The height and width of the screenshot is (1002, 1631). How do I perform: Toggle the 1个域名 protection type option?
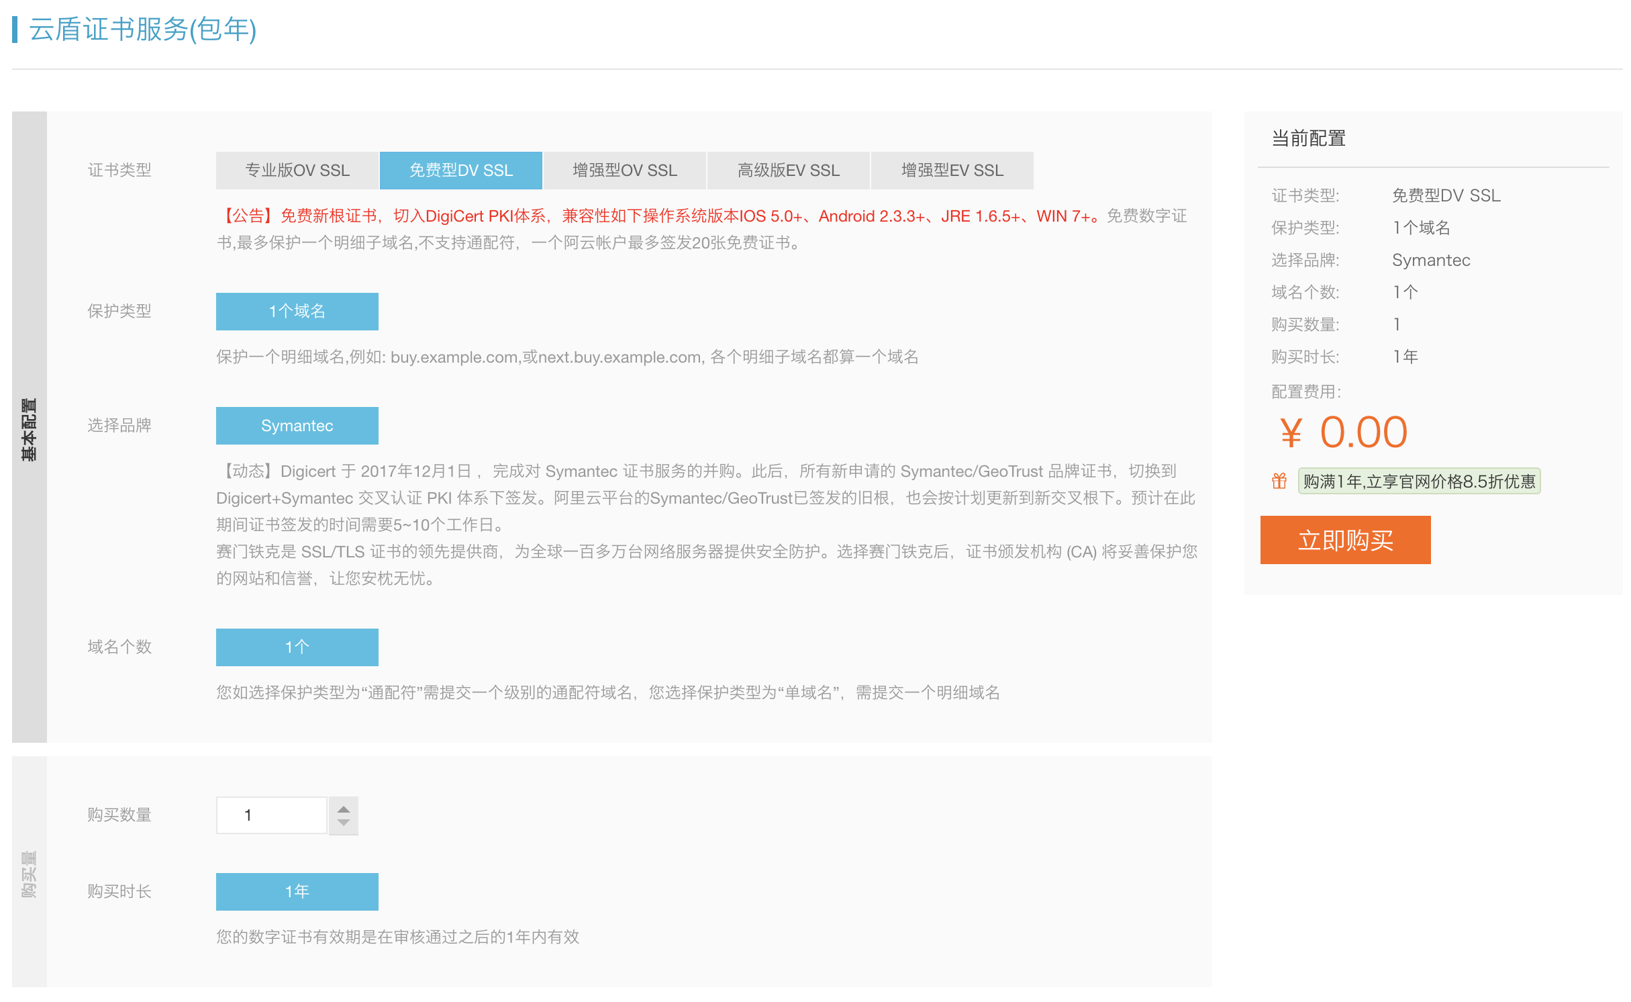297,312
